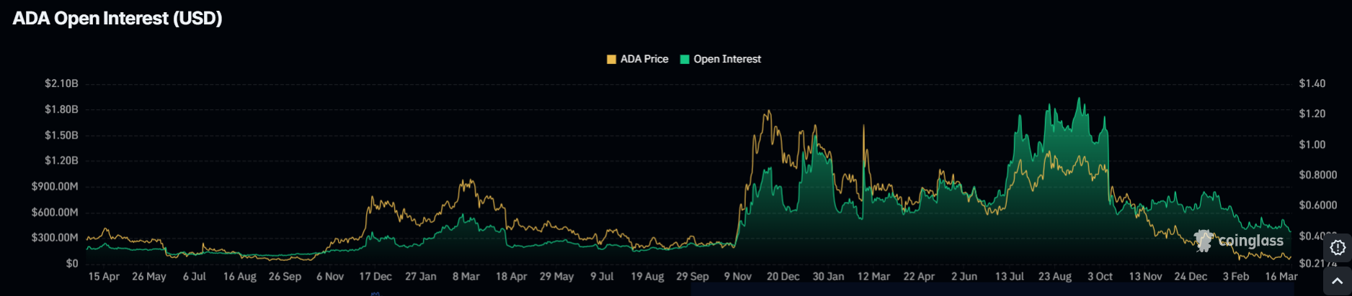The height and width of the screenshot is (296, 1352).
Task: Click the $1.20B y-axis label
Action: pyautogui.click(x=61, y=160)
